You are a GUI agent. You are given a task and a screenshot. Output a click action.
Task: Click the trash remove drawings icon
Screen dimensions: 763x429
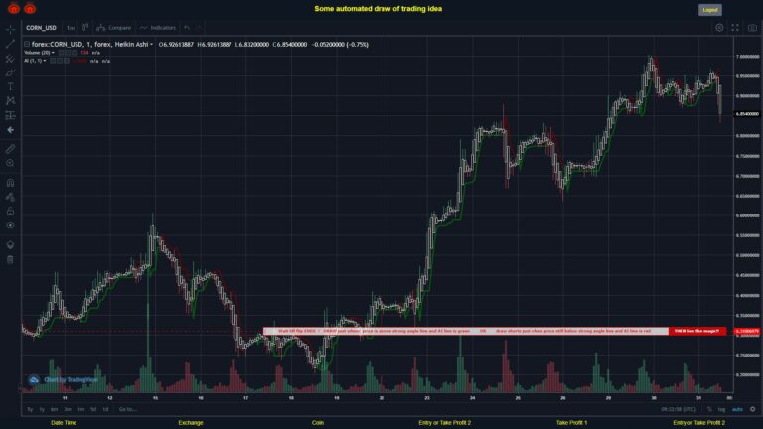click(10, 259)
